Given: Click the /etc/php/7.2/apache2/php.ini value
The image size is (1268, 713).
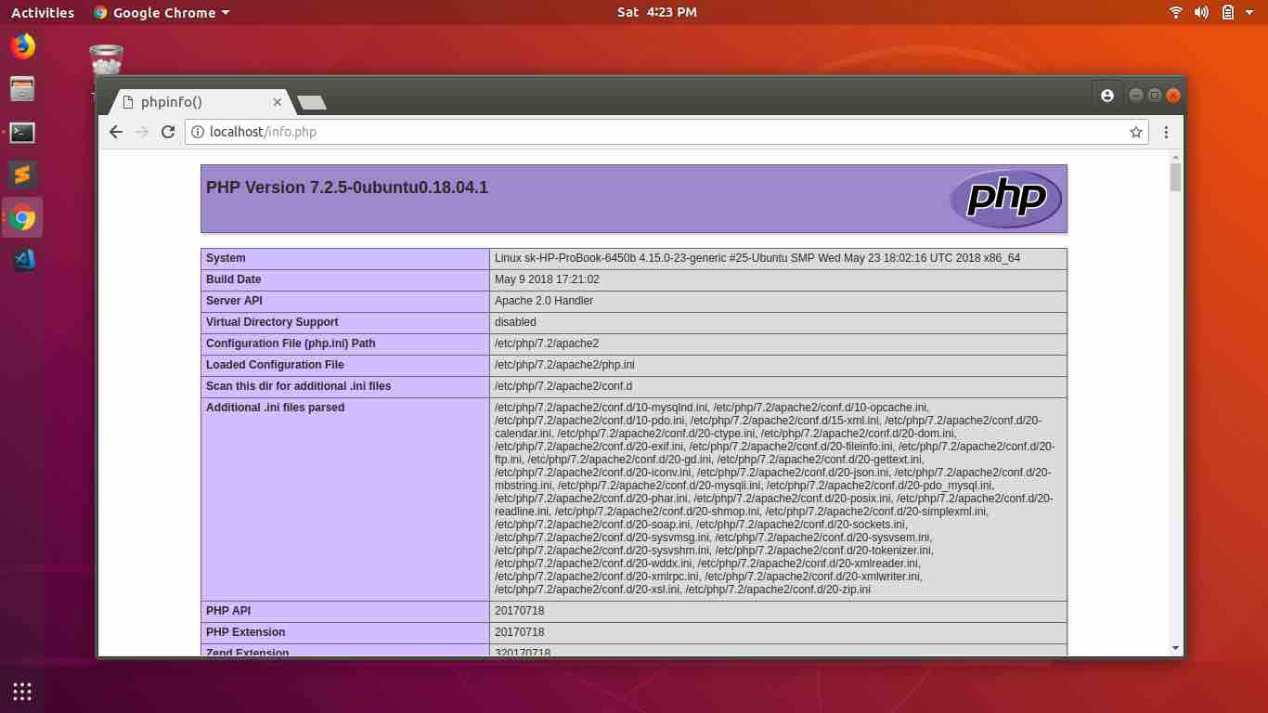Looking at the screenshot, I should pyautogui.click(x=564, y=365).
